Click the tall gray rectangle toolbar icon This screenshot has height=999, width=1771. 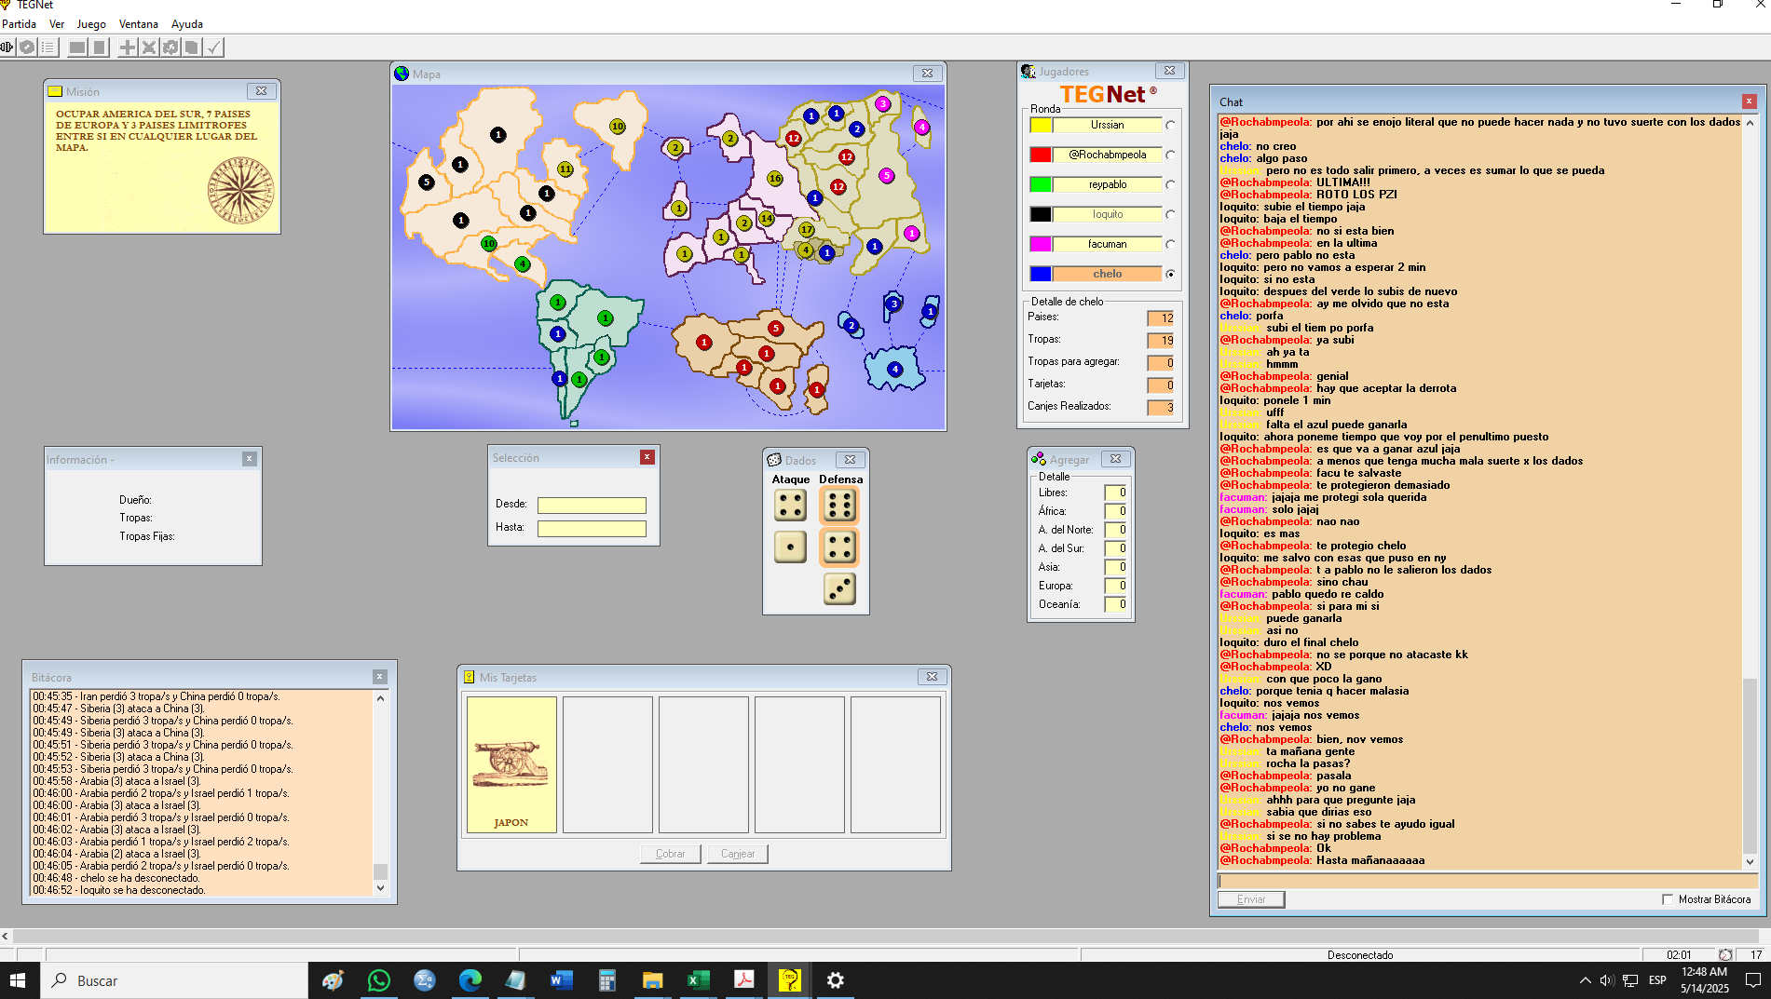tap(99, 47)
